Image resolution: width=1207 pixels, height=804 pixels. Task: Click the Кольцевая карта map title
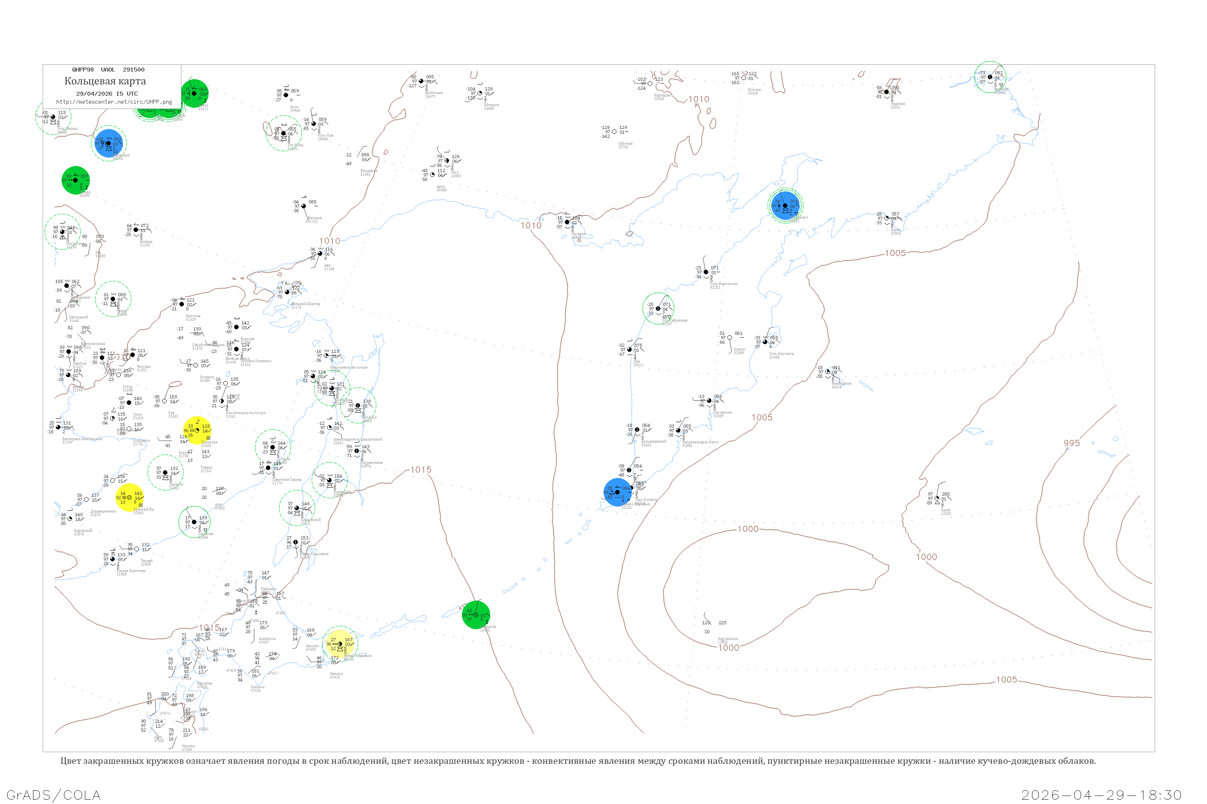point(105,81)
